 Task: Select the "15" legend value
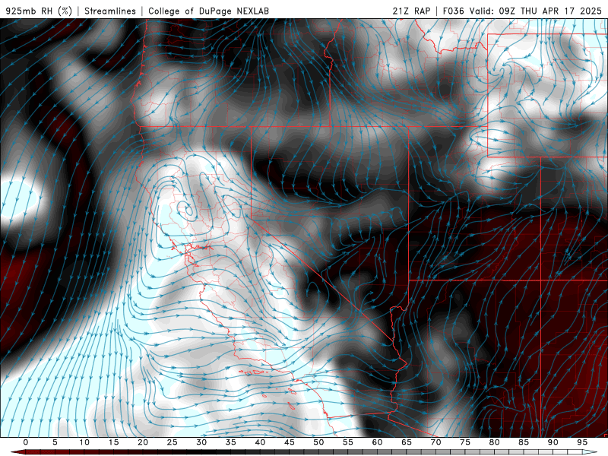(x=113, y=442)
